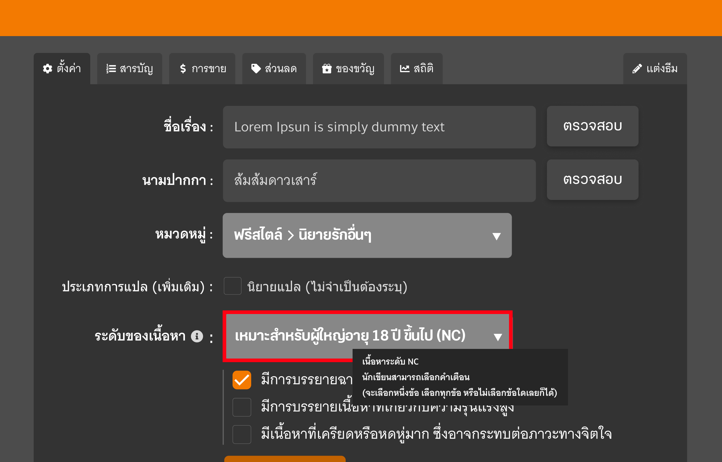The width and height of the screenshot is (722, 462).
Task: Click ตรวจสอบ button next to นามปากกา
Action: 592,180
